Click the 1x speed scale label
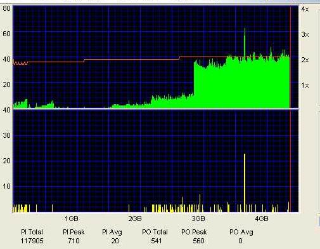Viewport: 320px width, 249px height. (x=305, y=85)
